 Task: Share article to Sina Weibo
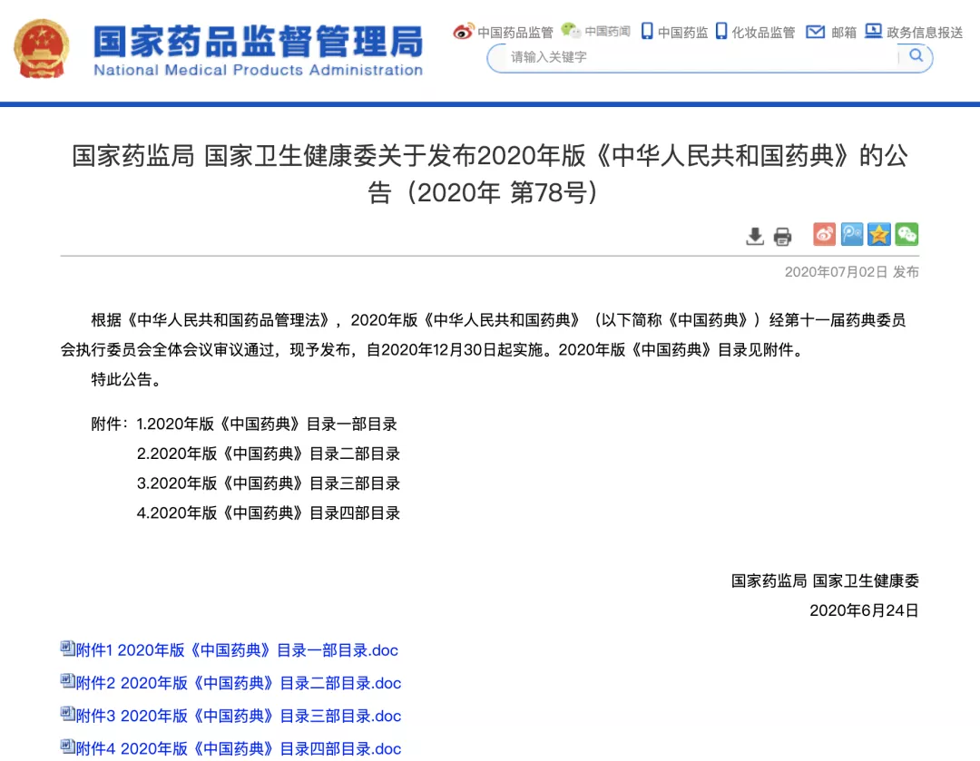[x=824, y=234]
